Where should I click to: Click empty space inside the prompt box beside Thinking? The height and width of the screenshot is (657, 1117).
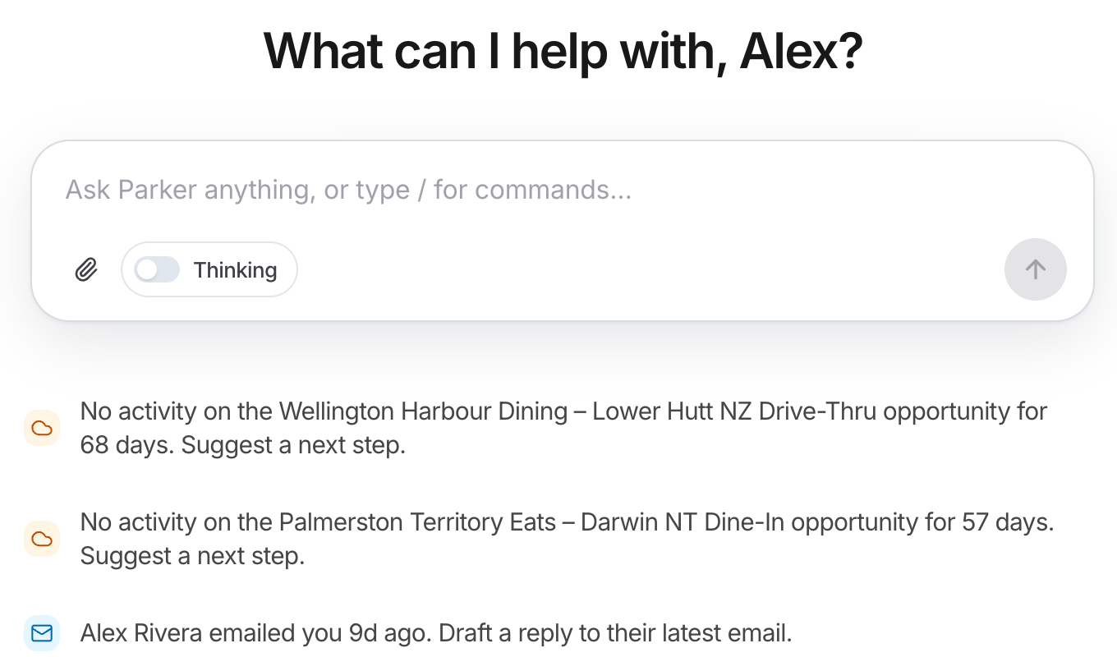point(649,269)
